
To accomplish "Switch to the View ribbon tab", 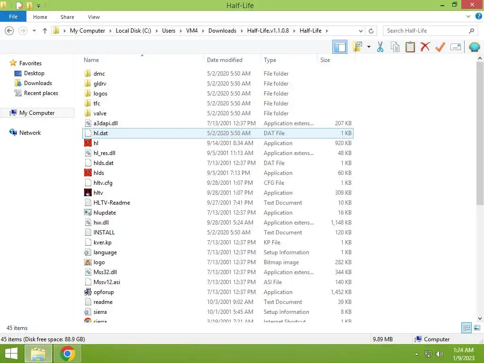I will point(94,17).
